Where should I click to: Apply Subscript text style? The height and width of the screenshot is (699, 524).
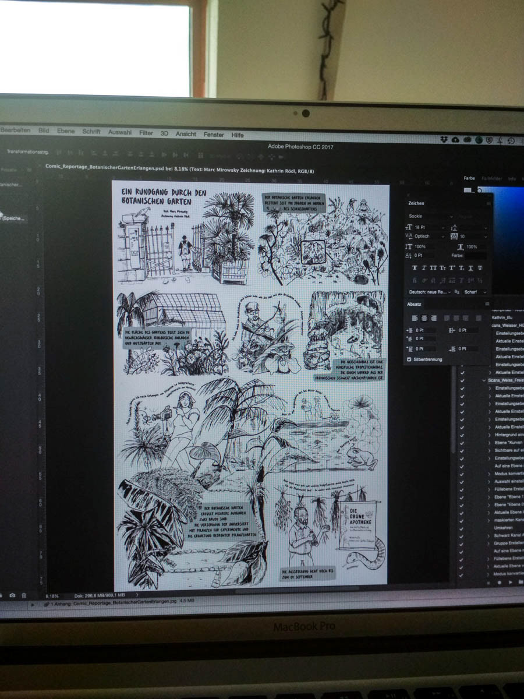(x=461, y=268)
